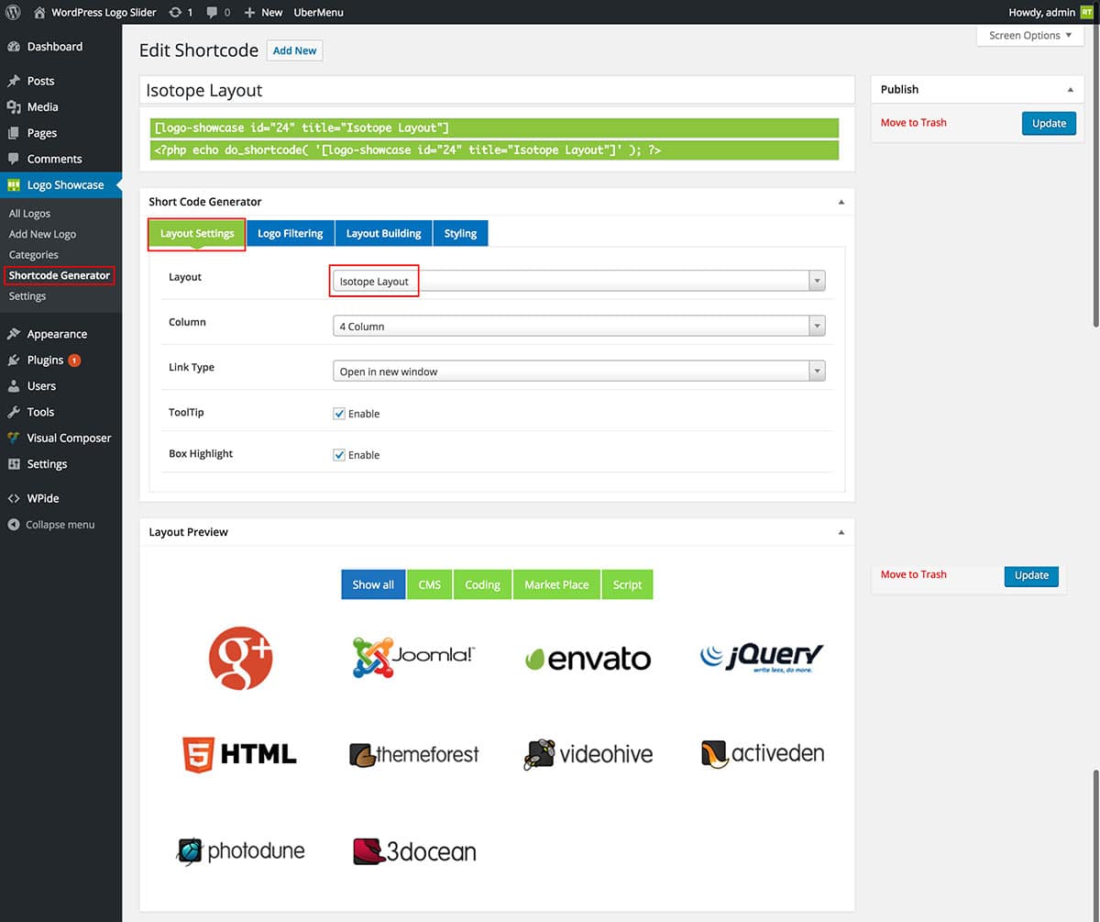This screenshot has width=1100, height=922.
Task: Click the updates refresh icon
Action: pos(175,13)
